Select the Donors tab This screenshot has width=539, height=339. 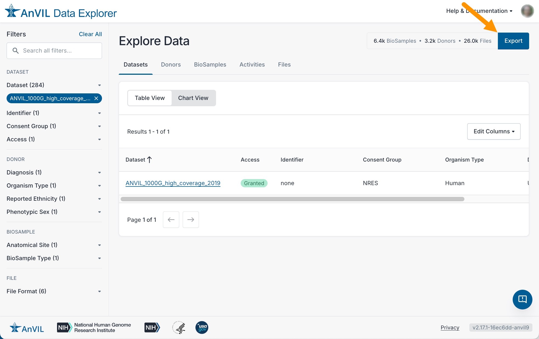(171, 65)
